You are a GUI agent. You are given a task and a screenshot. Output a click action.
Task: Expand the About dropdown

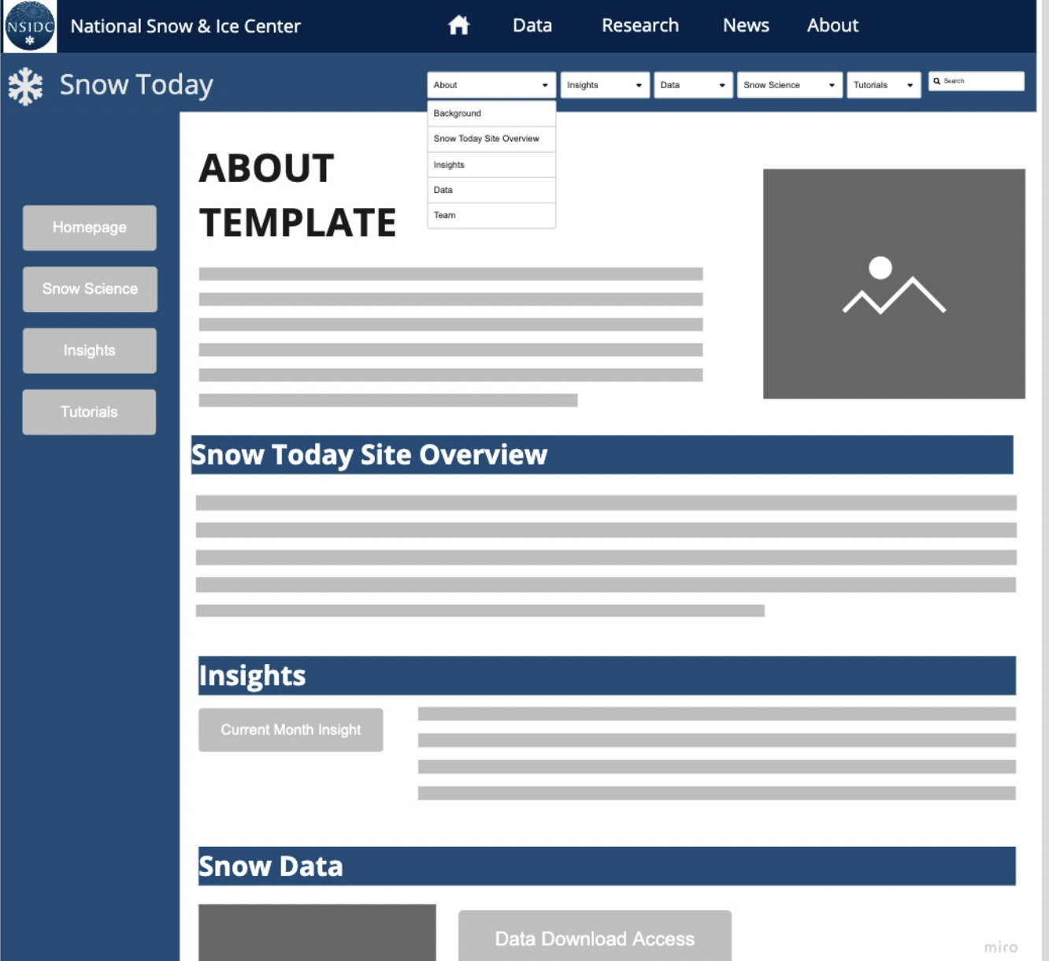(490, 85)
